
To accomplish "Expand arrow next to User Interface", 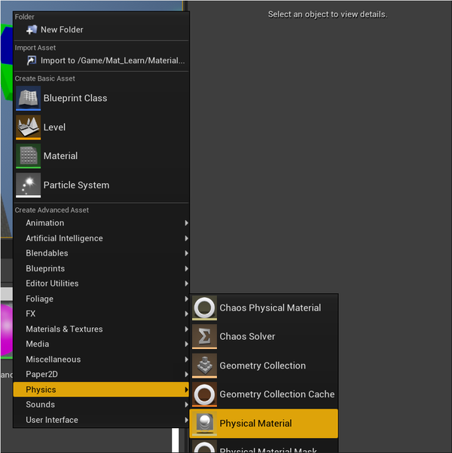I will pyautogui.click(x=186, y=420).
